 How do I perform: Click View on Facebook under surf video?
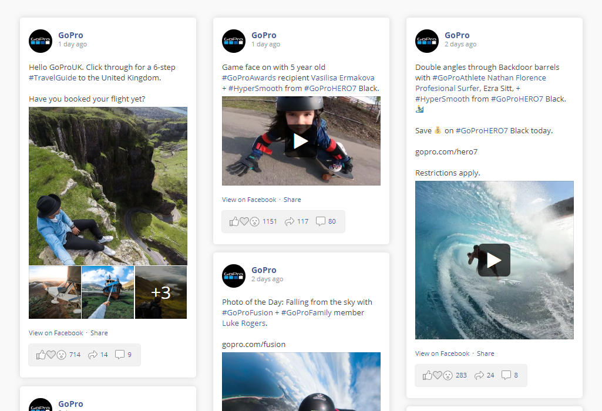tap(442, 353)
